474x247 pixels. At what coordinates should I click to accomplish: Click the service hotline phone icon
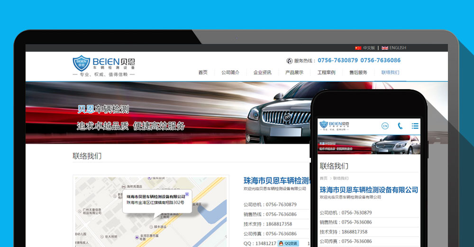(x=289, y=61)
